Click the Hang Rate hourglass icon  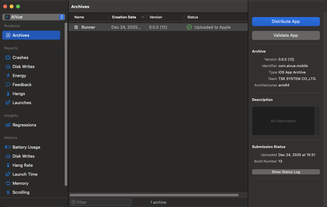[x=8, y=165]
